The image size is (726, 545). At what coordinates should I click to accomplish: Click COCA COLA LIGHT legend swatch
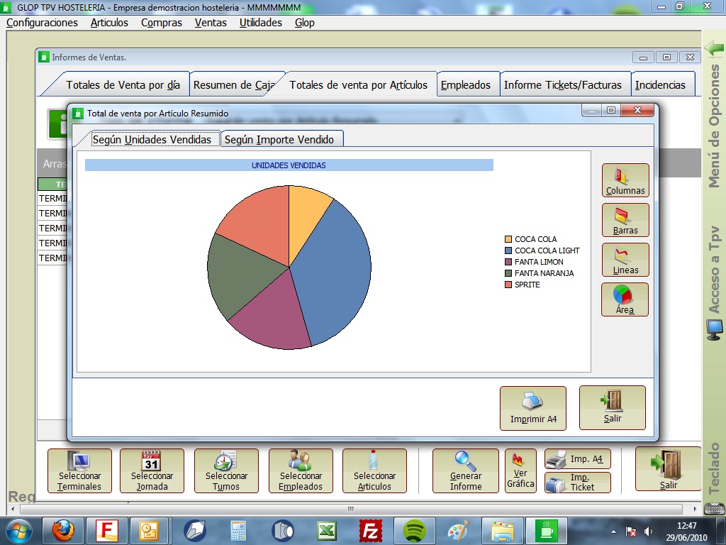tap(508, 251)
